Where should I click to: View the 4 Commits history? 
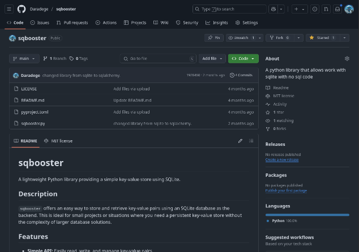click(x=241, y=75)
